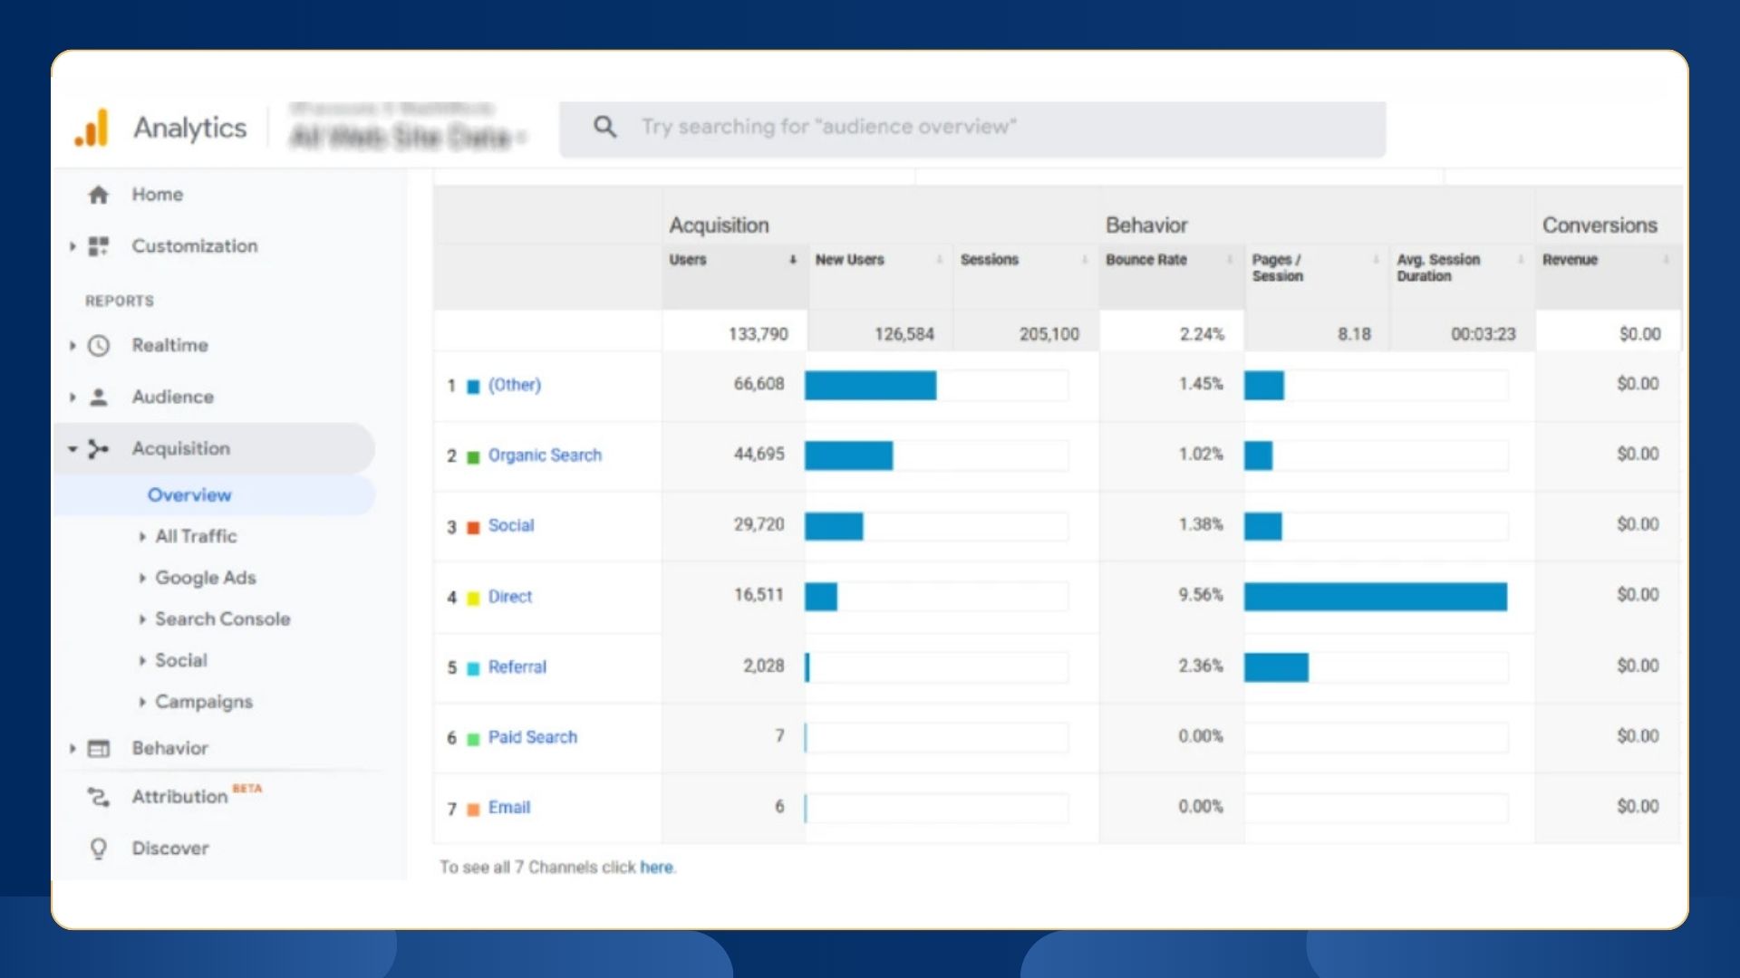Image resolution: width=1740 pixels, height=978 pixels.
Task: Expand the Google Ads submenu arrow
Action: [x=142, y=578]
